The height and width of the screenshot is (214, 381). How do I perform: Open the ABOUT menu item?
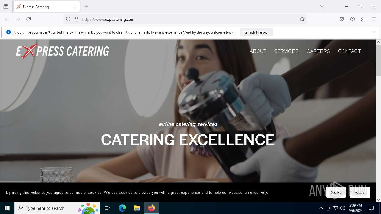click(258, 51)
